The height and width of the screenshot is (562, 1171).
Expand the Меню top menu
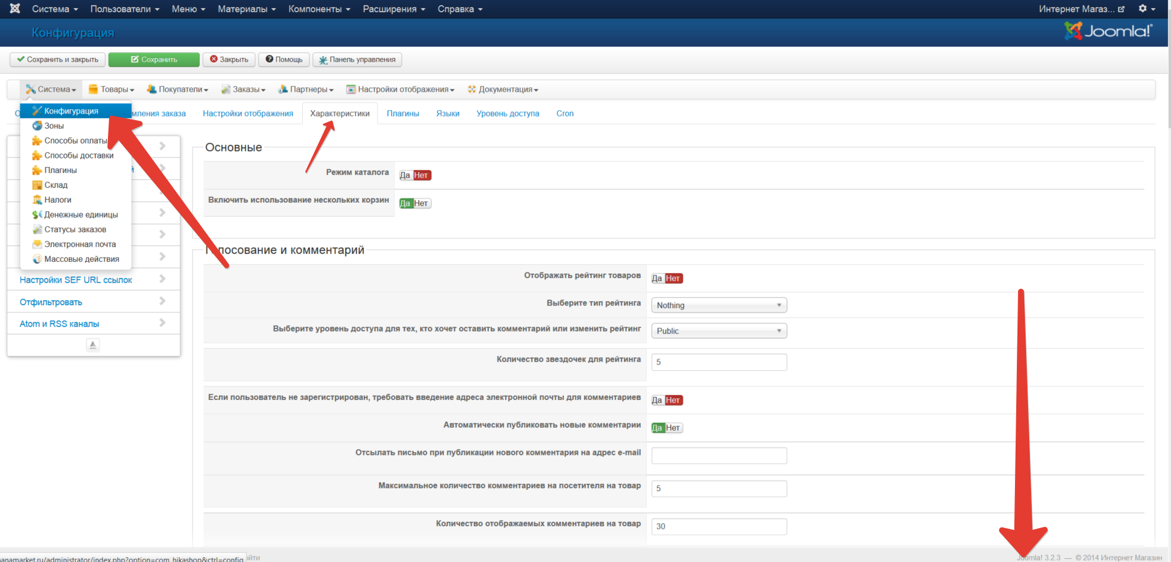(188, 9)
